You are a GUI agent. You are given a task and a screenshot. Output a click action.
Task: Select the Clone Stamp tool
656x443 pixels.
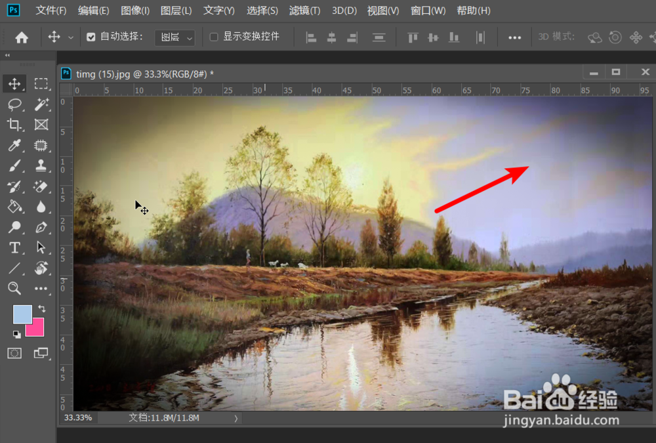click(41, 166)
